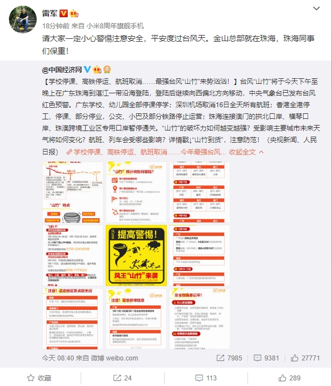332x386 pixels.
Task: Like the original post with 27771 likes
Action: point(305,358)
